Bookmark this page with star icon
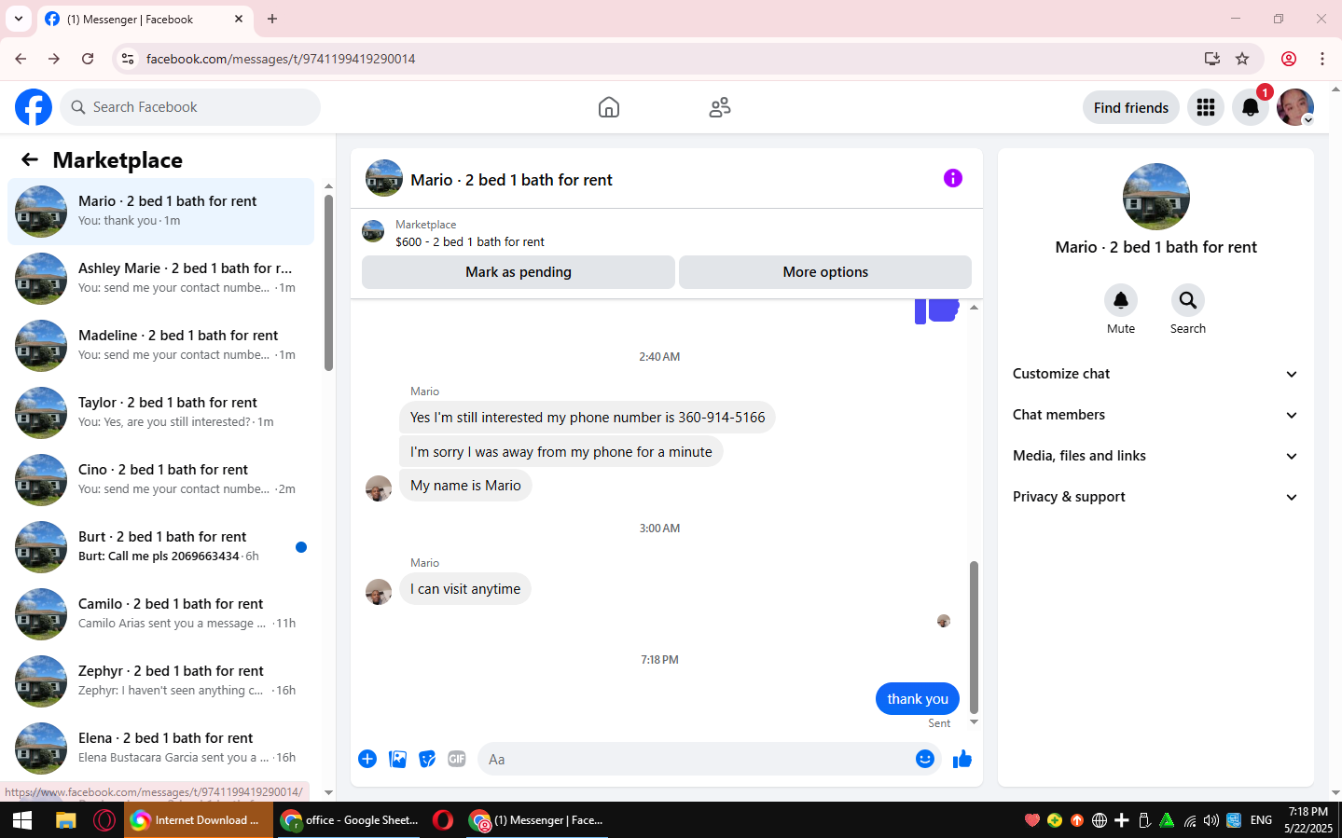Image resolution: width=1342 pixels, height=838 pixels. click(1242, 59)
